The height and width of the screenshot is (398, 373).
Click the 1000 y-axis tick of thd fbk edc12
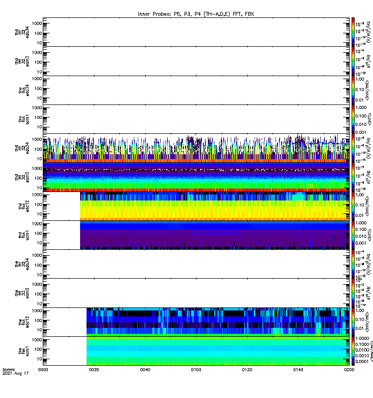coord(37,195)
